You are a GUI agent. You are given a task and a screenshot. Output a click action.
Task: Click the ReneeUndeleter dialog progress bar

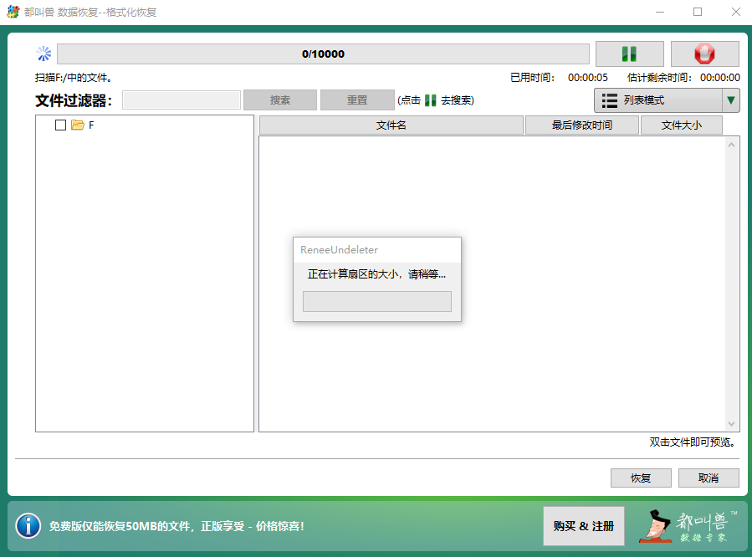[x=377, y=302]
